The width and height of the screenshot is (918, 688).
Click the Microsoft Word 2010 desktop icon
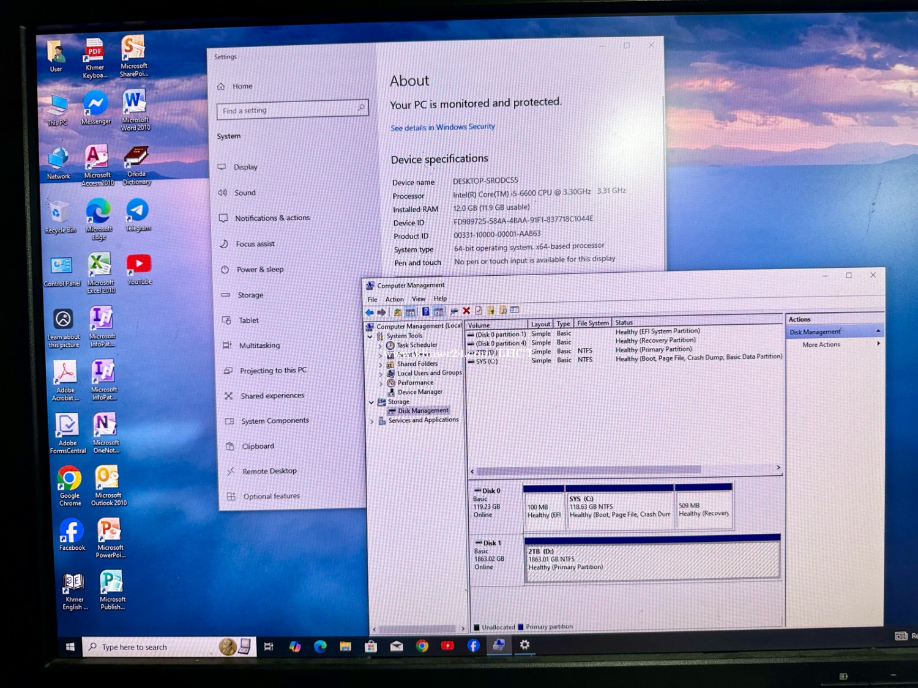click(135, 110)
